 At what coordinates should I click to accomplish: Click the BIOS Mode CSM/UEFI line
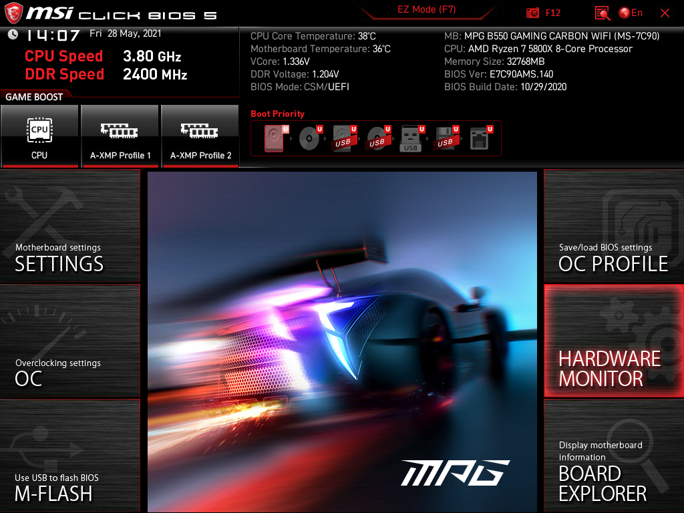(300, 87)
